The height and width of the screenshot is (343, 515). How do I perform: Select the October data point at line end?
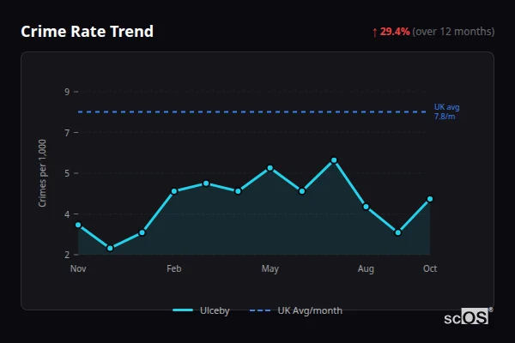(430, 199)
